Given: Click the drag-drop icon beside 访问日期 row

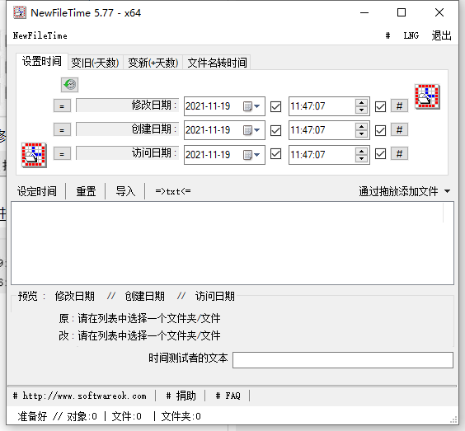Looking at the screenshot, I should pos(34,155).
